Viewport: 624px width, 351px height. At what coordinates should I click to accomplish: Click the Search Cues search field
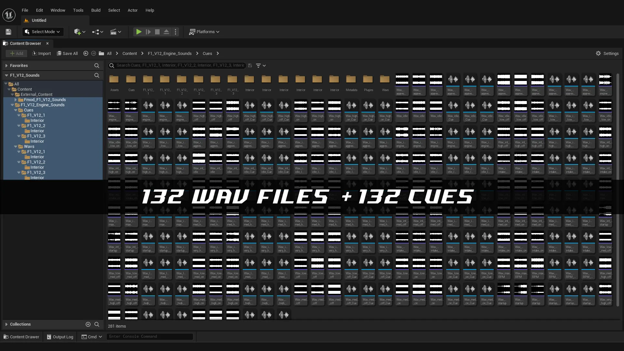pos(177,66)
